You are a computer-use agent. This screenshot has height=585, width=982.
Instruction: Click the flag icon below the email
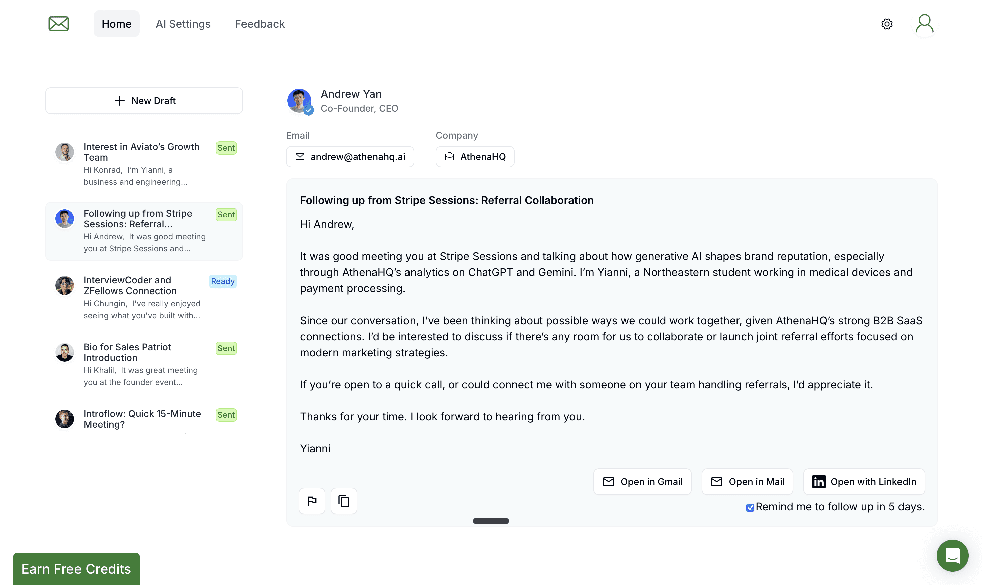(x=312, y=501)
